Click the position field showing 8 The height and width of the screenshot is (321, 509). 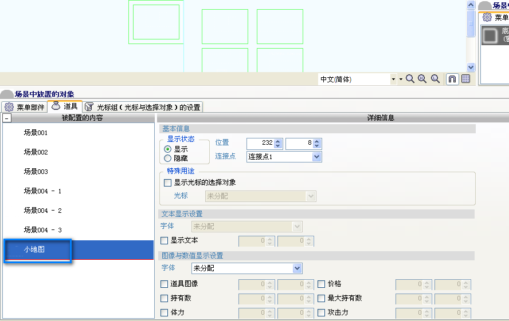tap(299, 143)
